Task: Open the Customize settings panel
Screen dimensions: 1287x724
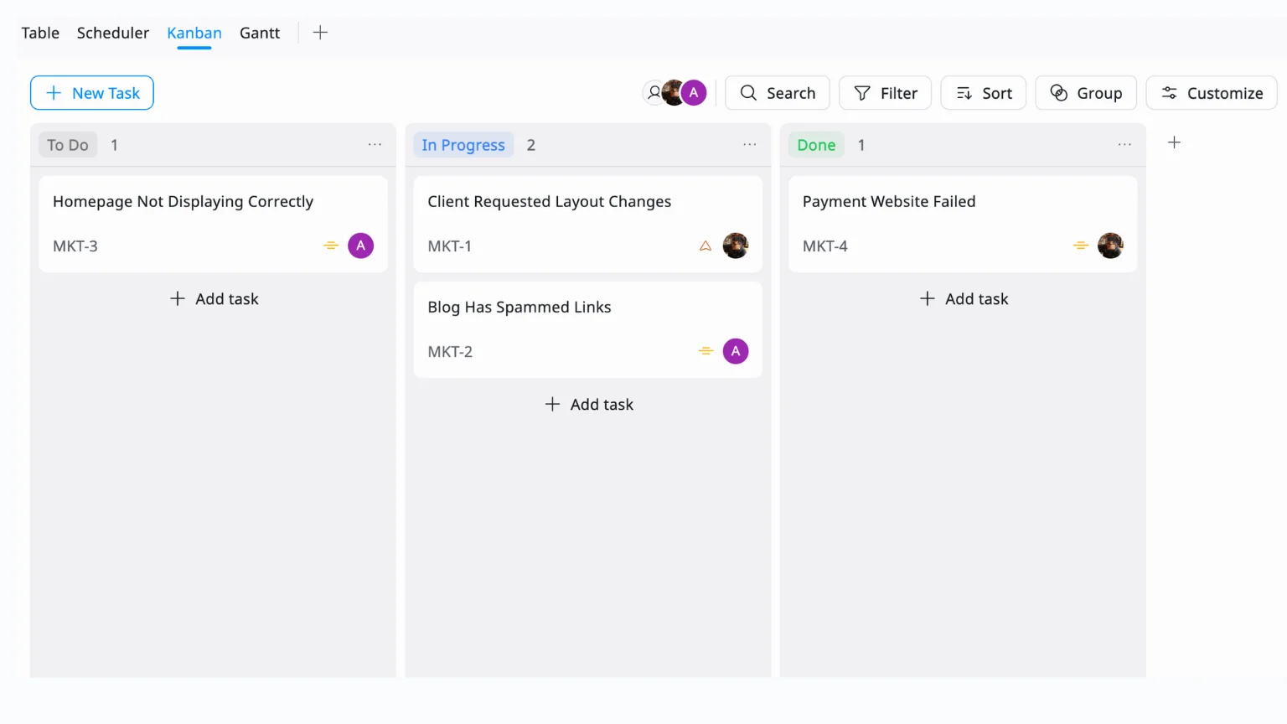Action: pyautogui.click(x=1211, y=93)
